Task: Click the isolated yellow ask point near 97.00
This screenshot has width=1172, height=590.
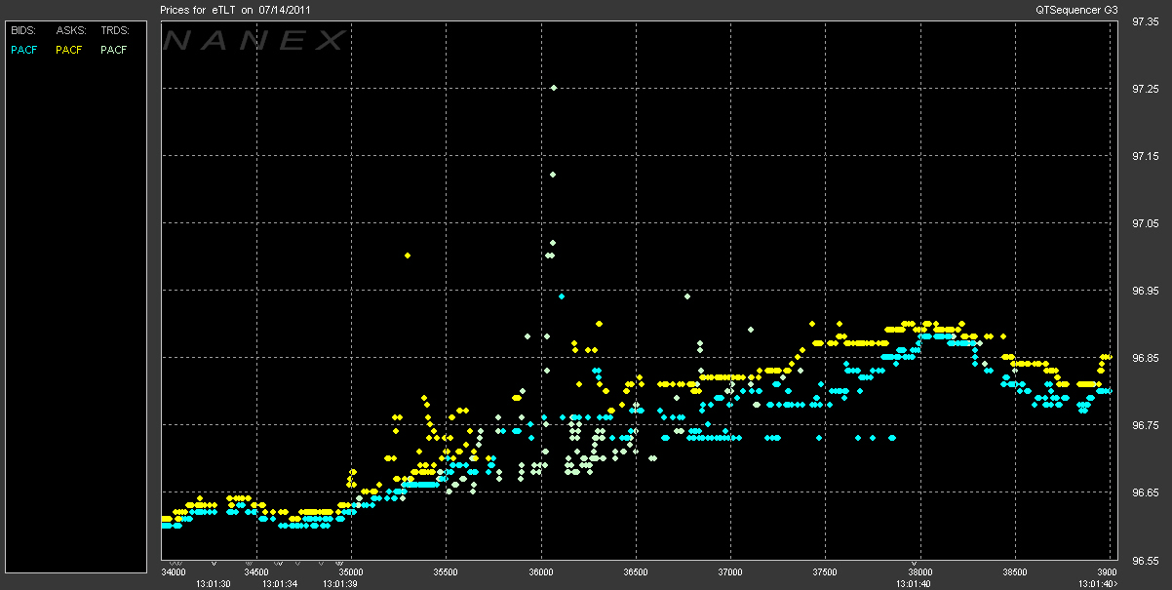Action: pyautogui.click(x=408, y=256)
